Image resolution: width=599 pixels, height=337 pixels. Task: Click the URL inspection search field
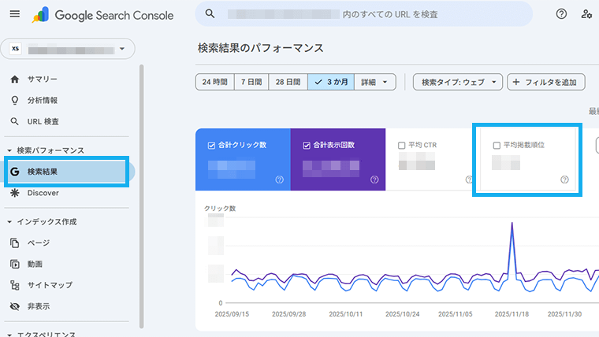click(364, 14)
